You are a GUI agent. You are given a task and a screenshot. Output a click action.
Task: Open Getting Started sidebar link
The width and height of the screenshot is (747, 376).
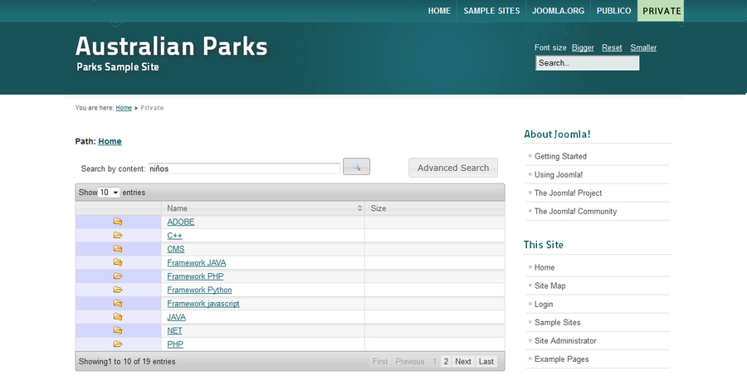[560, 156]
